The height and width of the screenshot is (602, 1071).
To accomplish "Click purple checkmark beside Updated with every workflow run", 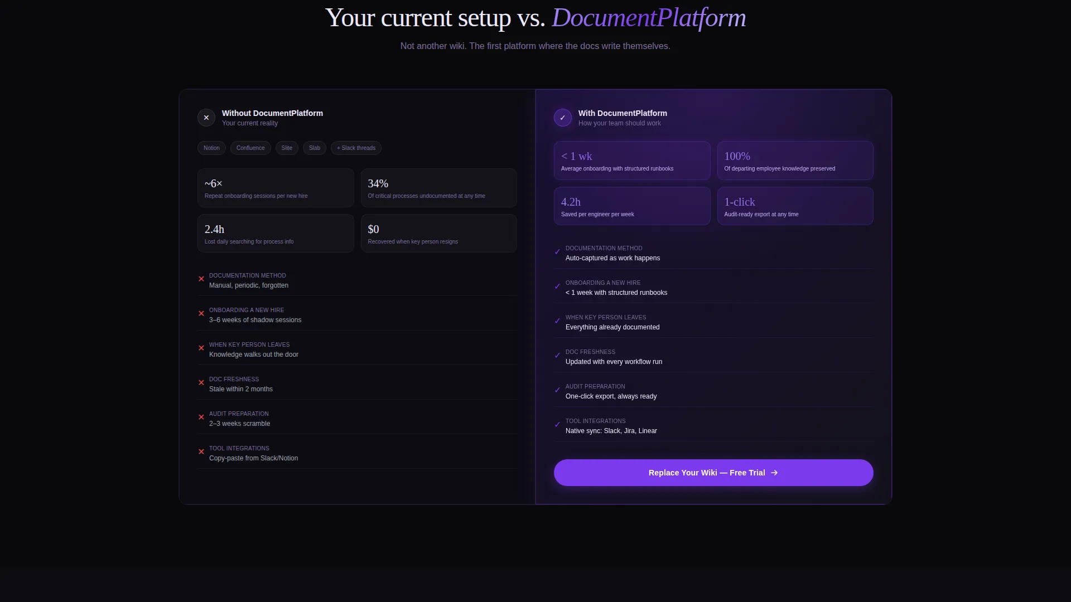I will 557,355.
